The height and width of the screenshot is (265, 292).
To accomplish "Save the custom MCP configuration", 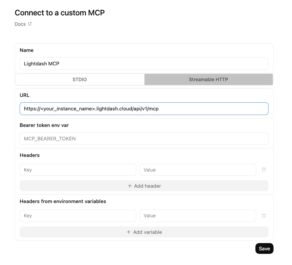I will 264,248.
